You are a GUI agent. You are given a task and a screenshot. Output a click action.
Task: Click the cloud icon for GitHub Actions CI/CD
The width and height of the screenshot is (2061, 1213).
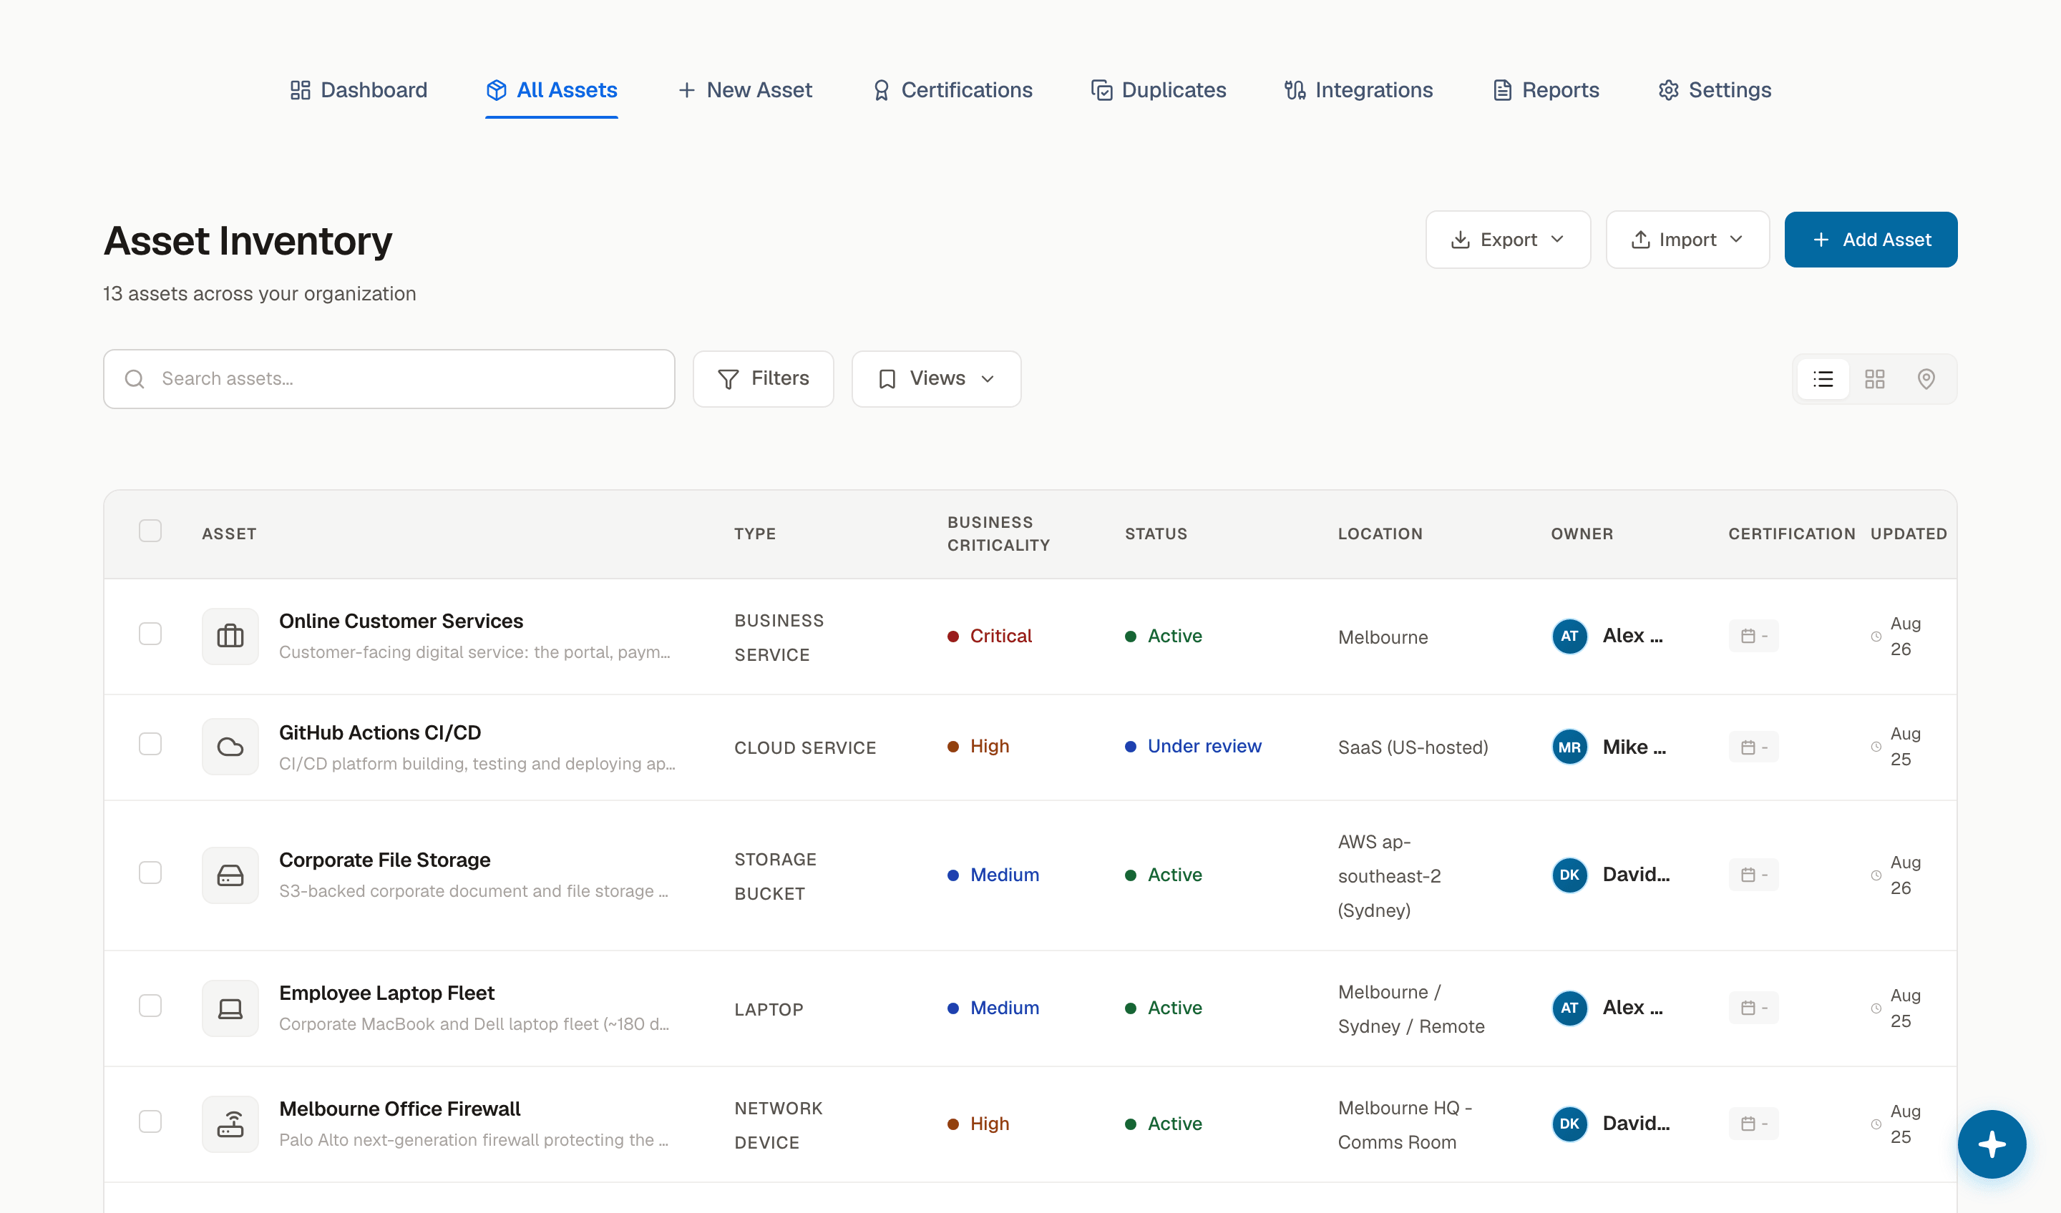pos(230,747)
